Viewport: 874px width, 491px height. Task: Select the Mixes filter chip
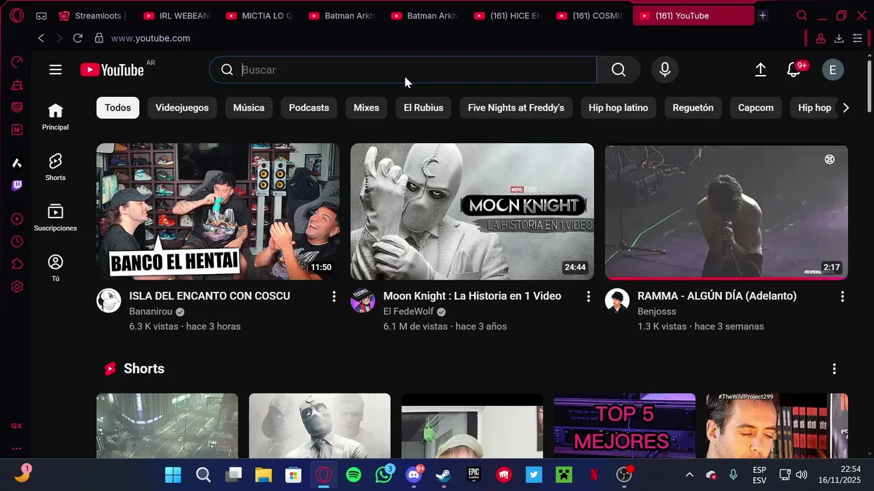point(366,108)
